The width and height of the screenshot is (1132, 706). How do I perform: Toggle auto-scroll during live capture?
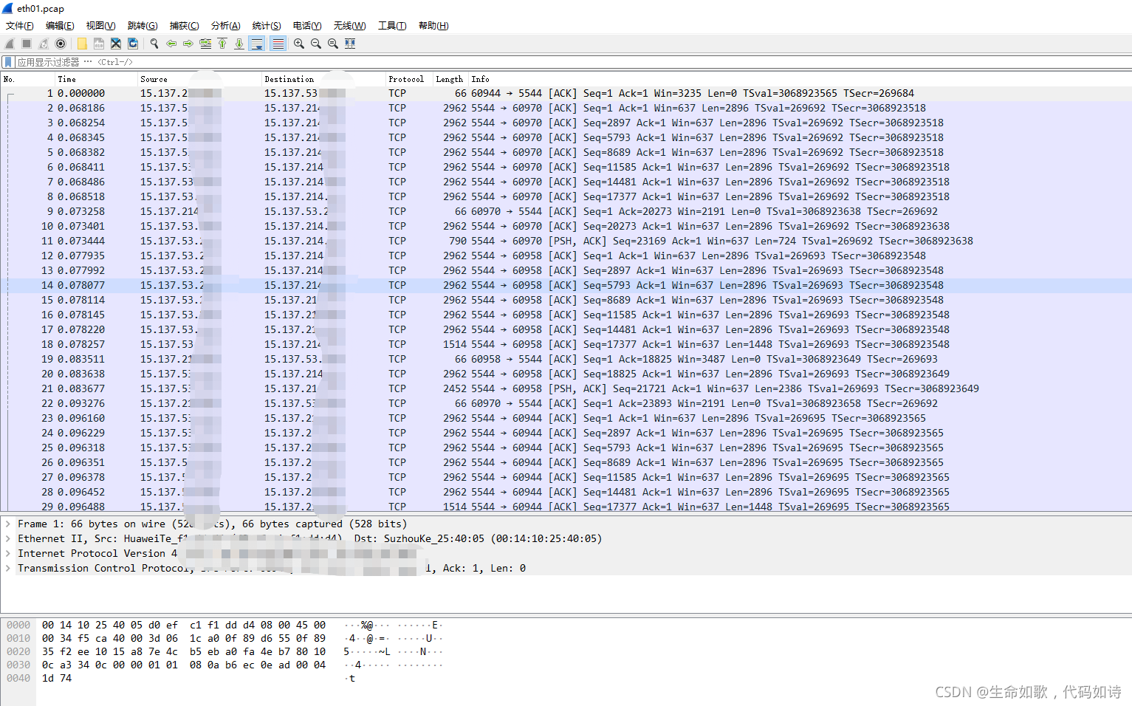pos(257,44)
